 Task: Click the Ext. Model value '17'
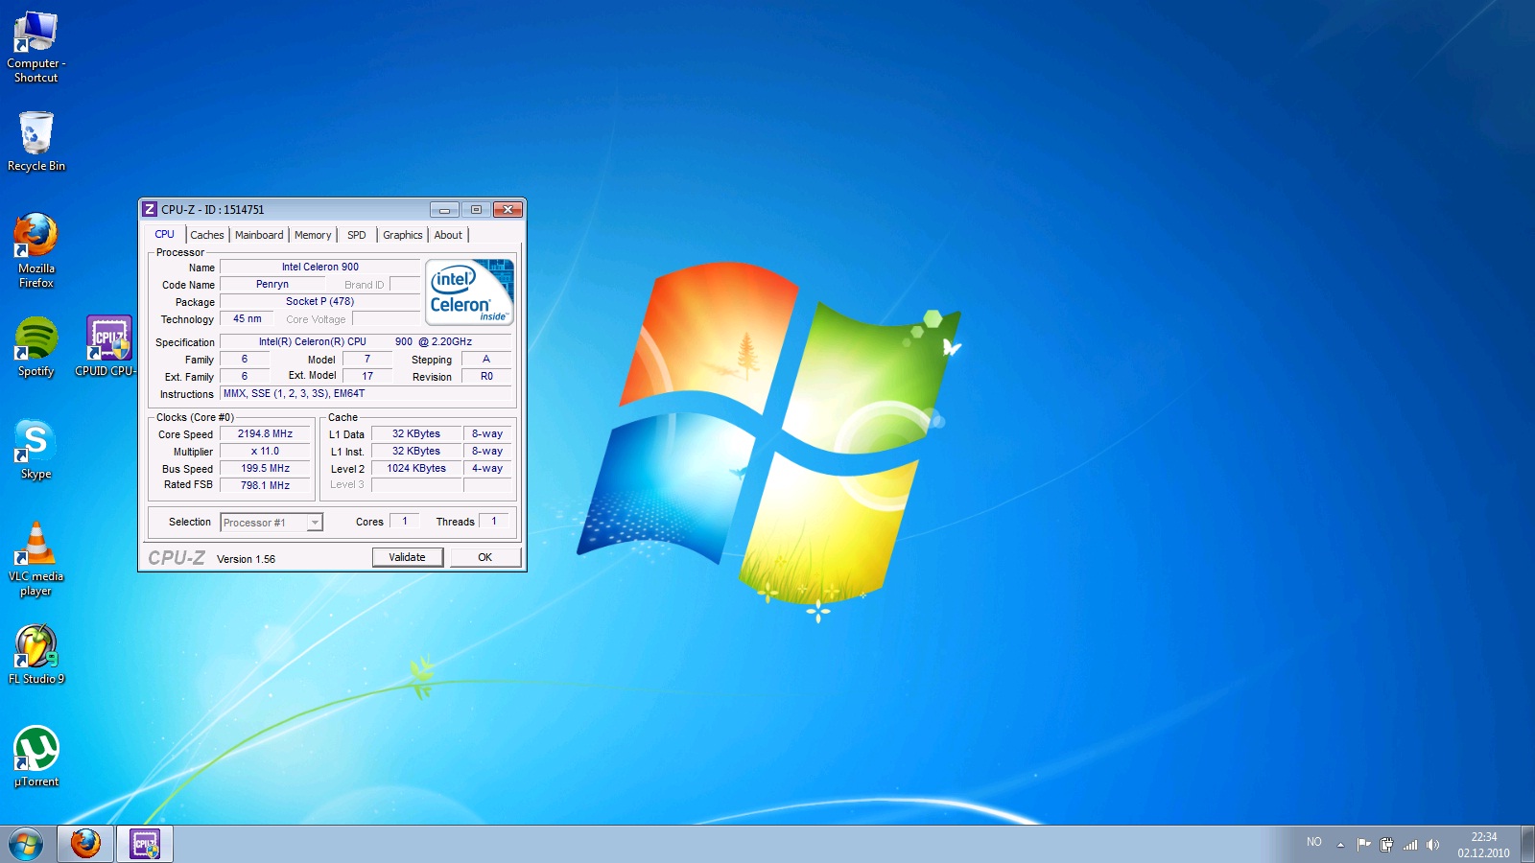(x=367, y=377)
